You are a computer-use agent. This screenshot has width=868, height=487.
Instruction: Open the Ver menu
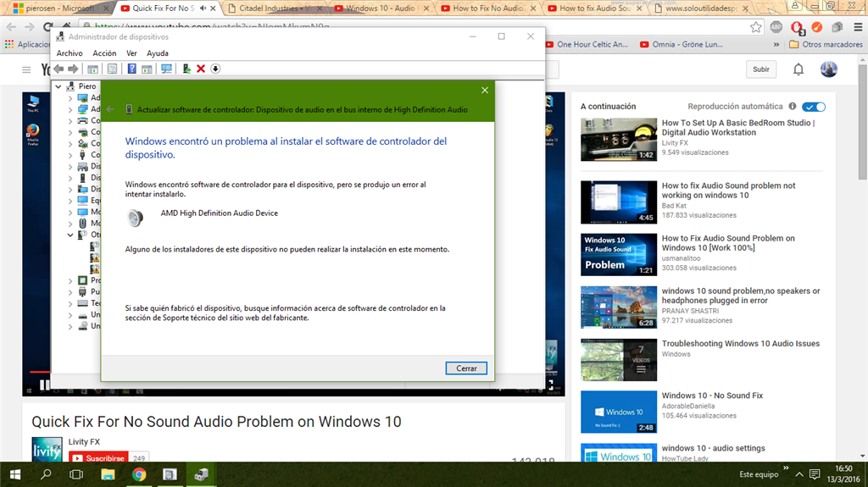tap(131, 53)
